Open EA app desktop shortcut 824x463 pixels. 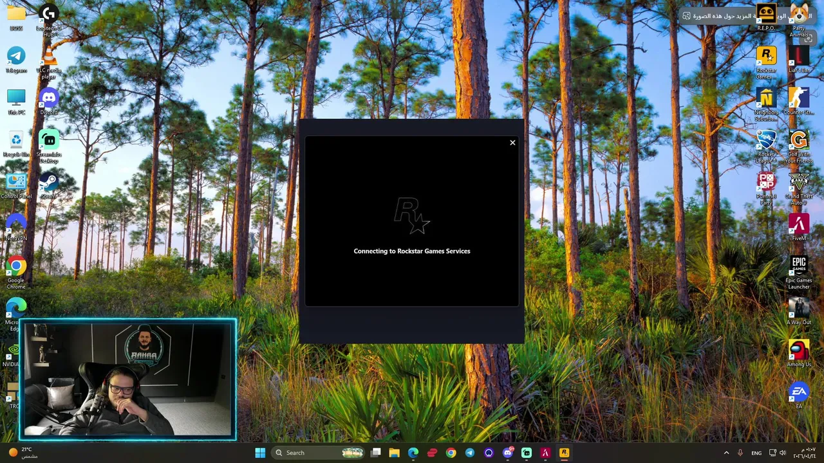(x=799, y=395)
